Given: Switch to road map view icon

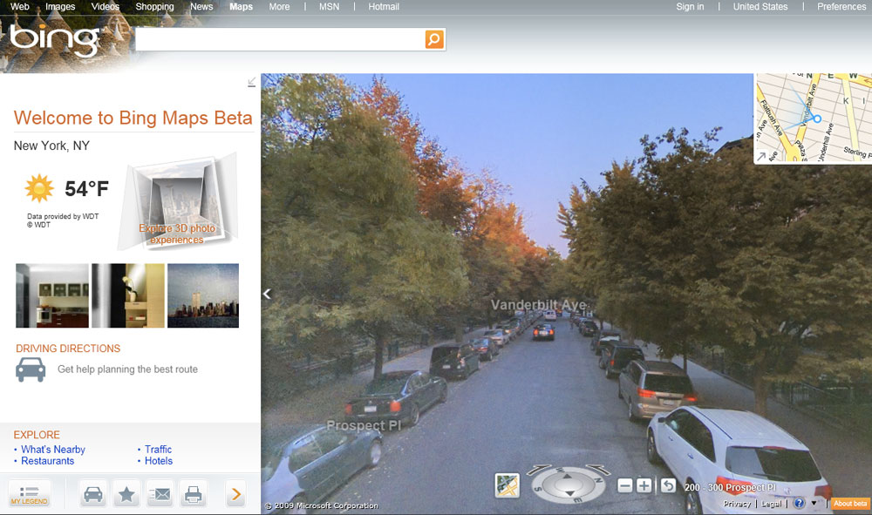Looking at the screenshot, I should (508, 485).
